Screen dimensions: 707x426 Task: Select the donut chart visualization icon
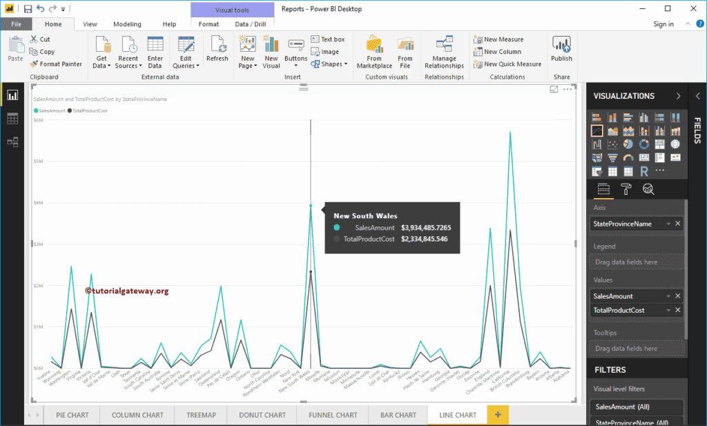click(644, 144)
